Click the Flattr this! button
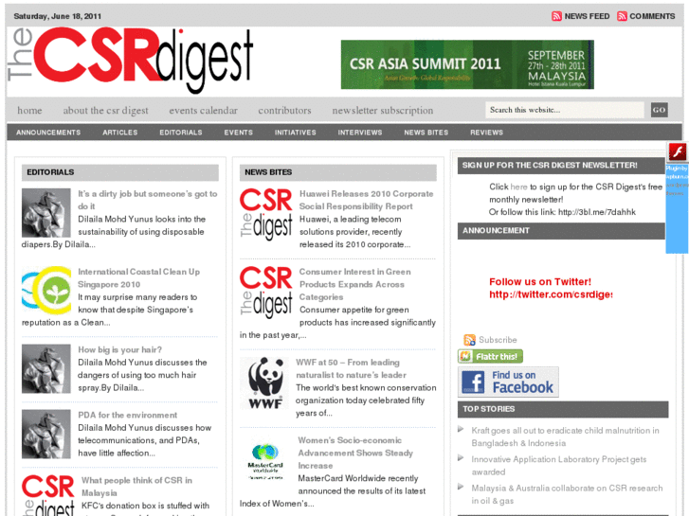The image size is (689, 516). (x=490, y=356)
